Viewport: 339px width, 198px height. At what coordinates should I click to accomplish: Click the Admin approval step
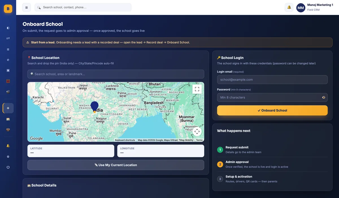[272, 164]
